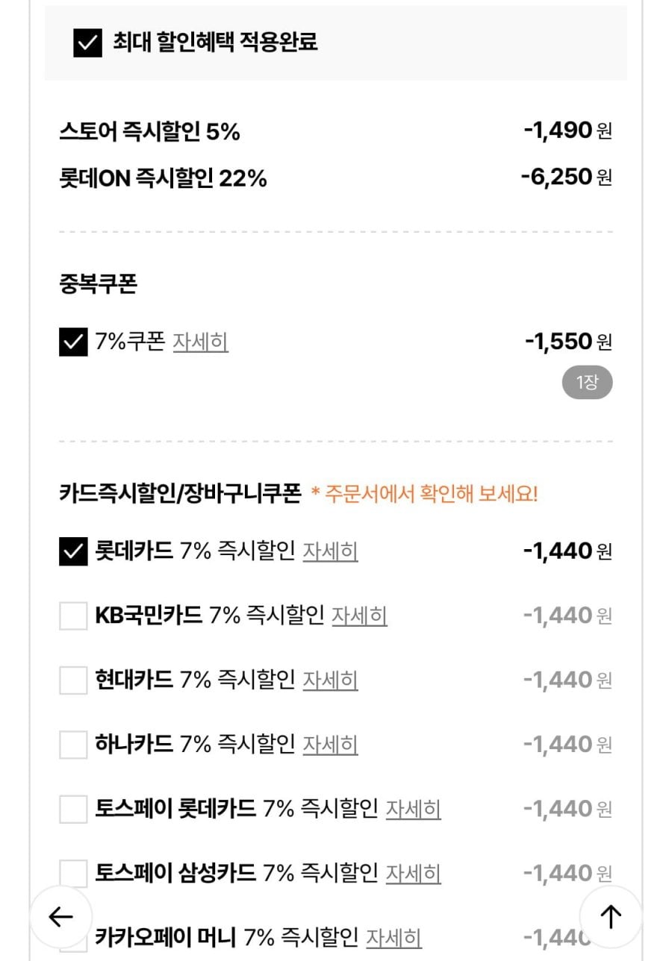
Task: Select the 토스페이 롯데카드 discount checkbox
Action: (x=73, y=809)
